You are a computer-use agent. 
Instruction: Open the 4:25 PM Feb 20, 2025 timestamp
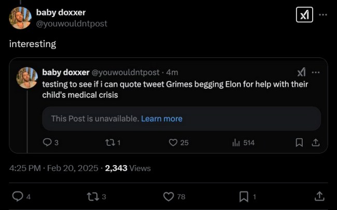(54, 168)
